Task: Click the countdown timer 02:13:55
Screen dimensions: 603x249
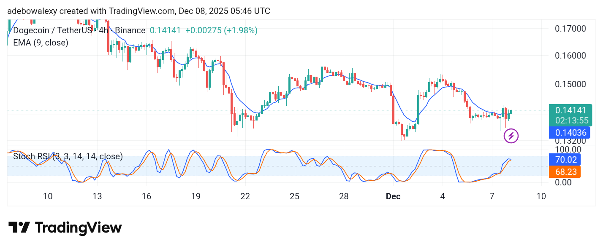Action: pos(572,120)
